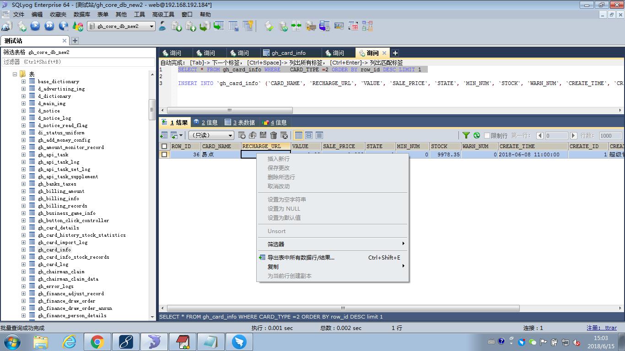Open the (只读) read-only mode dropdown

tap(211, 135)
